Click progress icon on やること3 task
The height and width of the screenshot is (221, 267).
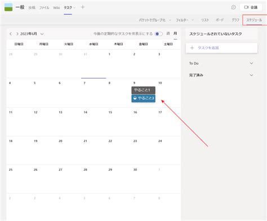135,98
